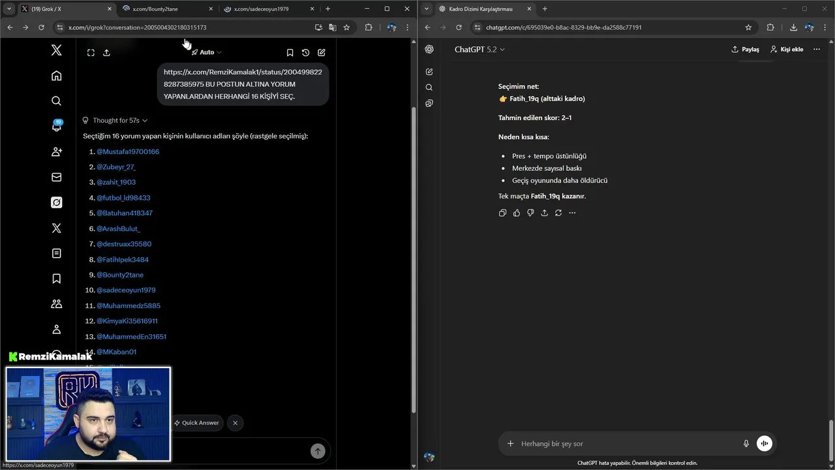Open @MKaban01 profile link
835x470 pixels.
click(116, 352)
